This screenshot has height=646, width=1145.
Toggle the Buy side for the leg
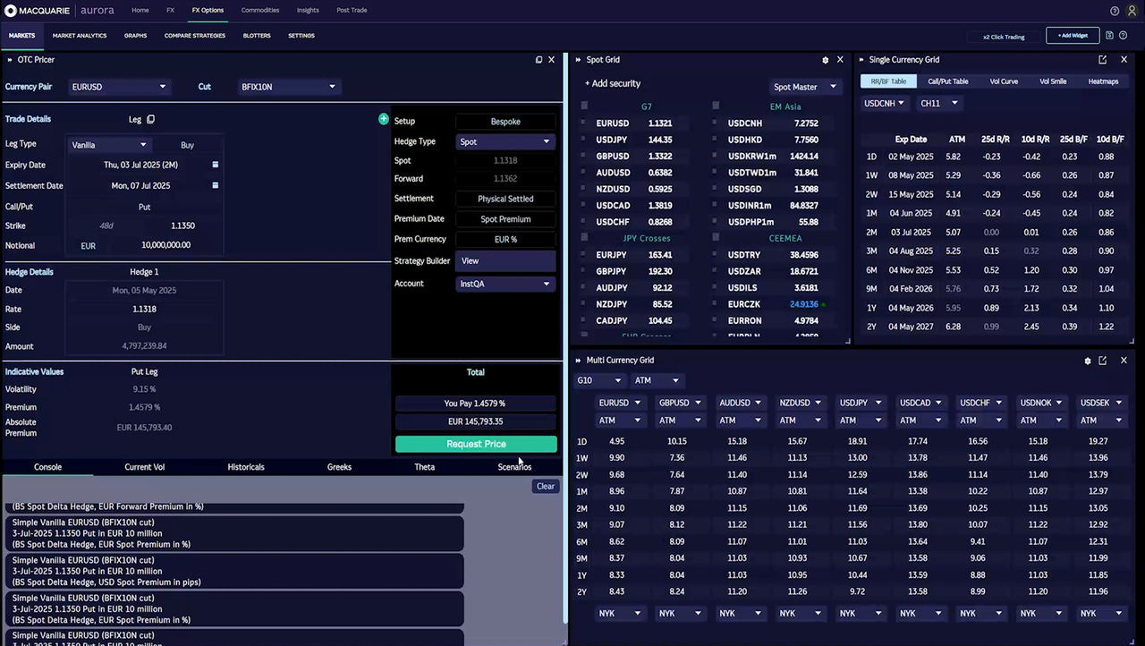click(187, 145)
